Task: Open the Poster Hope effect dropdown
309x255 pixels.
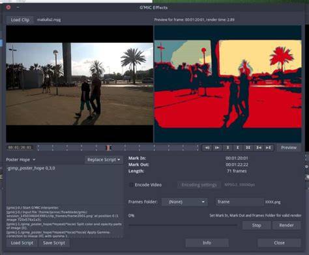Action: (x=21, y=159)
